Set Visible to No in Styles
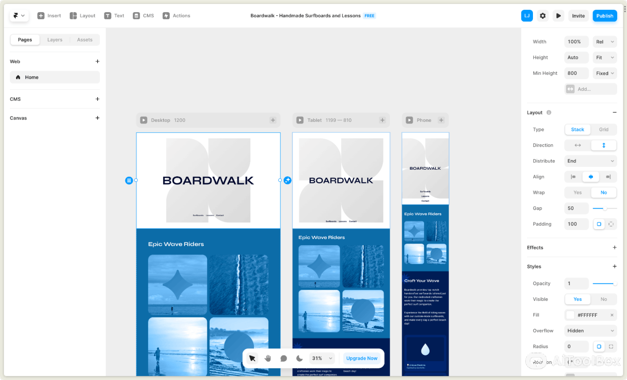Viewport: 627px width, 380px height. tap(604, 299)
